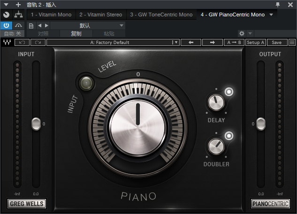Adjust the INPUT fader handle
The image size is (297, 214).
click(x=36, y=124)
